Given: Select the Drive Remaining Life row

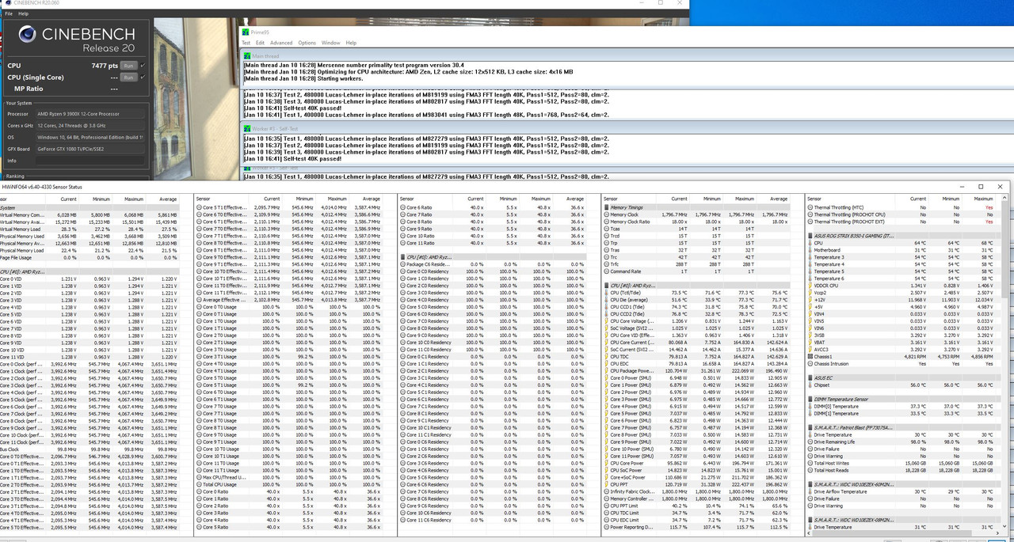Looking at the screenshot, I should [x=905, y=442].
